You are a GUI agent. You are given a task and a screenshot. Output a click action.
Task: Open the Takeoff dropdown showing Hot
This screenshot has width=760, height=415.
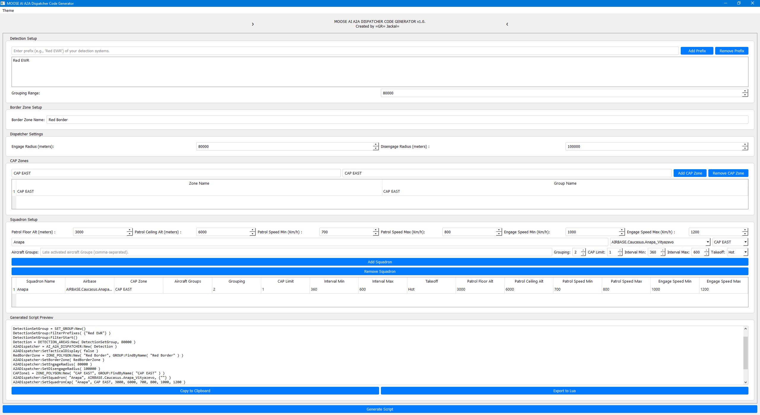(746, 252)
